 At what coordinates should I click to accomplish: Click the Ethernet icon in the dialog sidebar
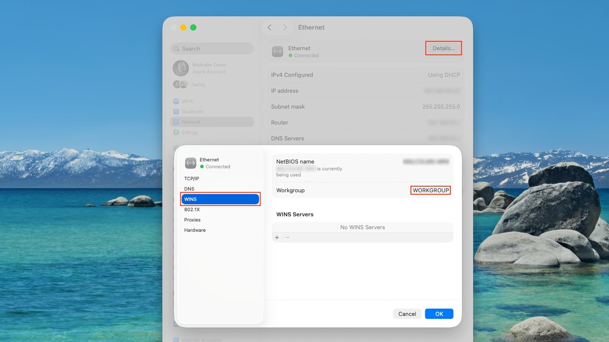(190, 163)
